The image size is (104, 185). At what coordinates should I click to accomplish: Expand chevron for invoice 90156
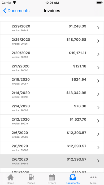(x=98, y=41)
